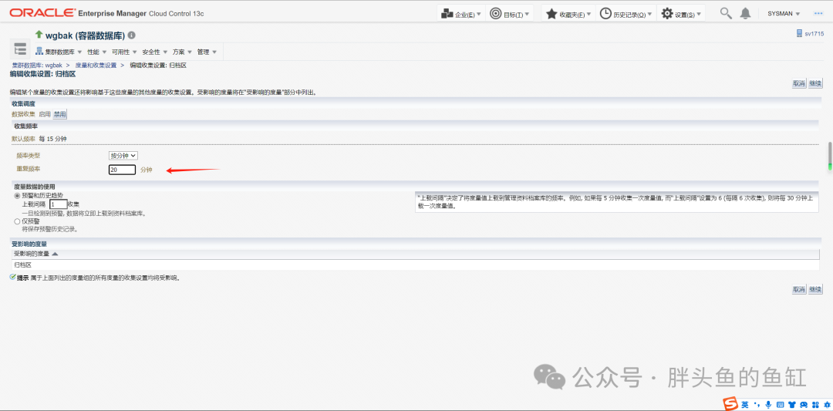Click the bottom 继续 button

(x=815, y=289)
